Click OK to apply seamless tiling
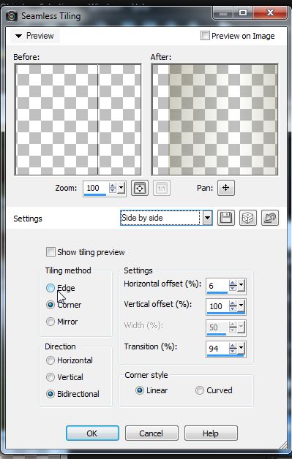Screen dimensions: 292x459 pos(92,433)
